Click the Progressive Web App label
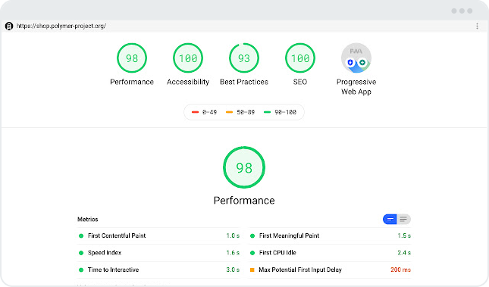 (356, 86)
